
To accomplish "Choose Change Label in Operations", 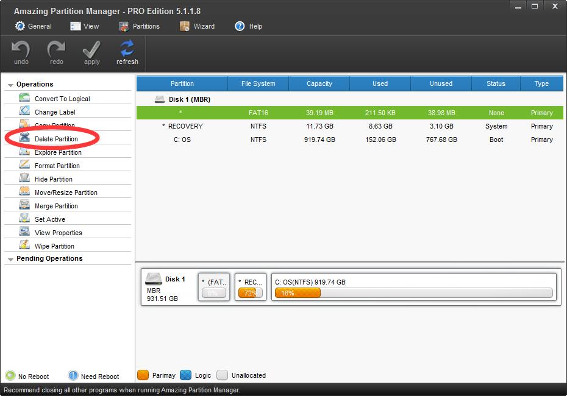I will [x=68, y=111].
